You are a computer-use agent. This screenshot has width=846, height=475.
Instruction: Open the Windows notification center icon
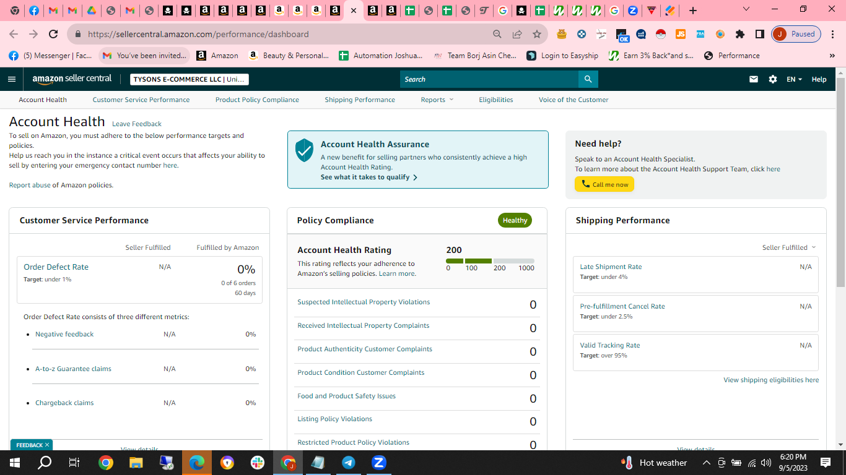(x=825, y=462)
